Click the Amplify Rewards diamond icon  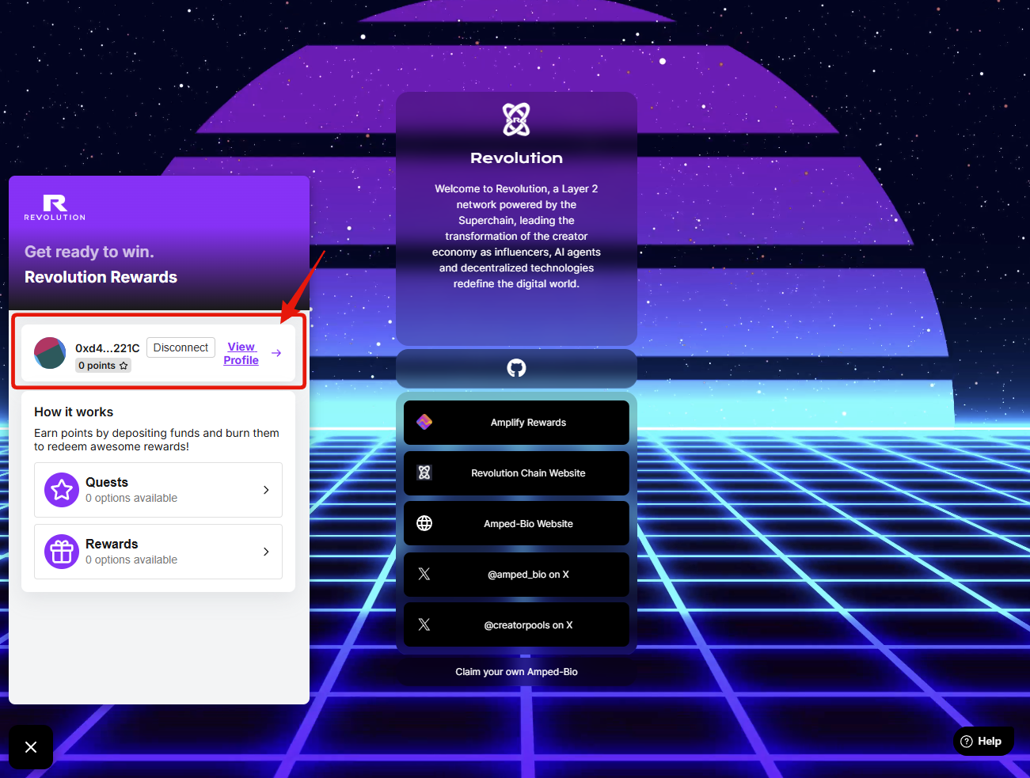(424, 423)
